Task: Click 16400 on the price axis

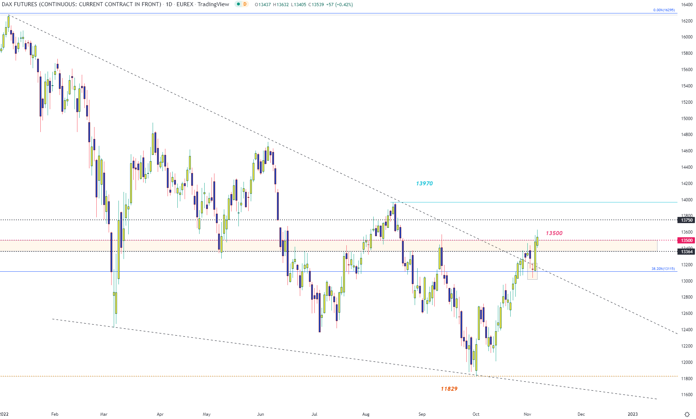Action: (x=687, y=5)
